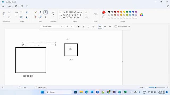Click the 100% zoom level text
The height and width of the screenshot is (95, 170).
click(141, 87)
